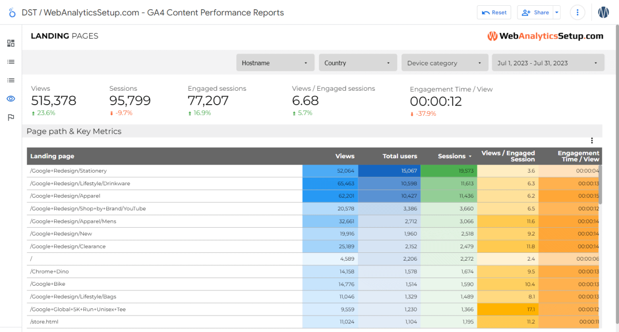Open the Jul 1 - Jul 31 date range picker
Image resolution: width=619 pixels, height=332 pixels.
point(548,62)
